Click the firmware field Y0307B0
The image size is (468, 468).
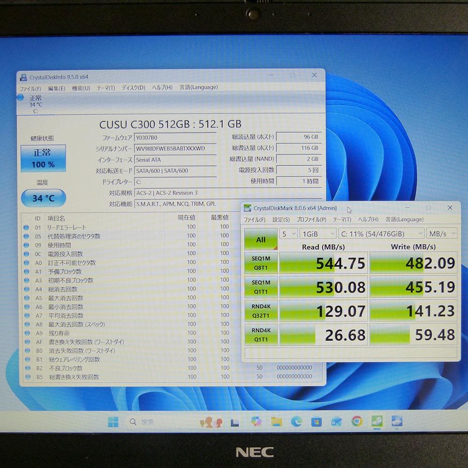(x=175, y=138)
